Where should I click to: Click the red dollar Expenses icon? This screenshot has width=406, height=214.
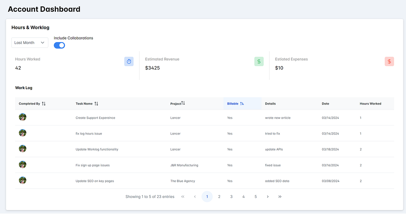(389, 61)
